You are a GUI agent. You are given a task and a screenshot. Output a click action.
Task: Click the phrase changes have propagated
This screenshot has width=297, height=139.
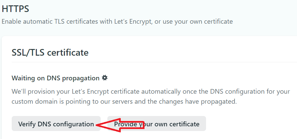198,102
